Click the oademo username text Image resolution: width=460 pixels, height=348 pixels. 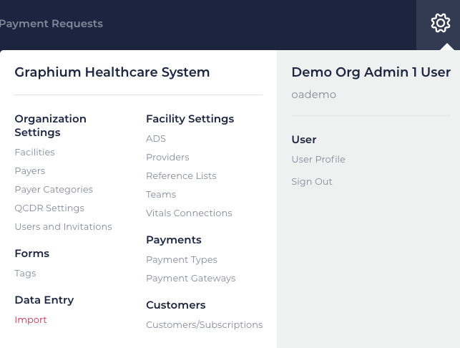313,95
